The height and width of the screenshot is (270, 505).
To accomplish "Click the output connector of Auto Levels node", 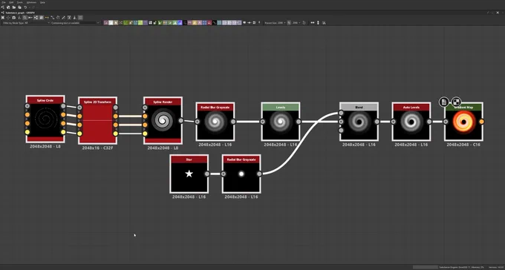I will click(x=429, y=122).
